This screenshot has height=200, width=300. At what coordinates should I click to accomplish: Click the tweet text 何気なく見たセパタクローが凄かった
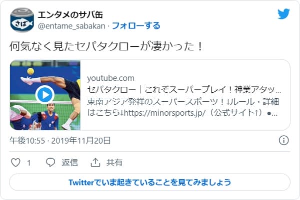[x=106, y=47]
